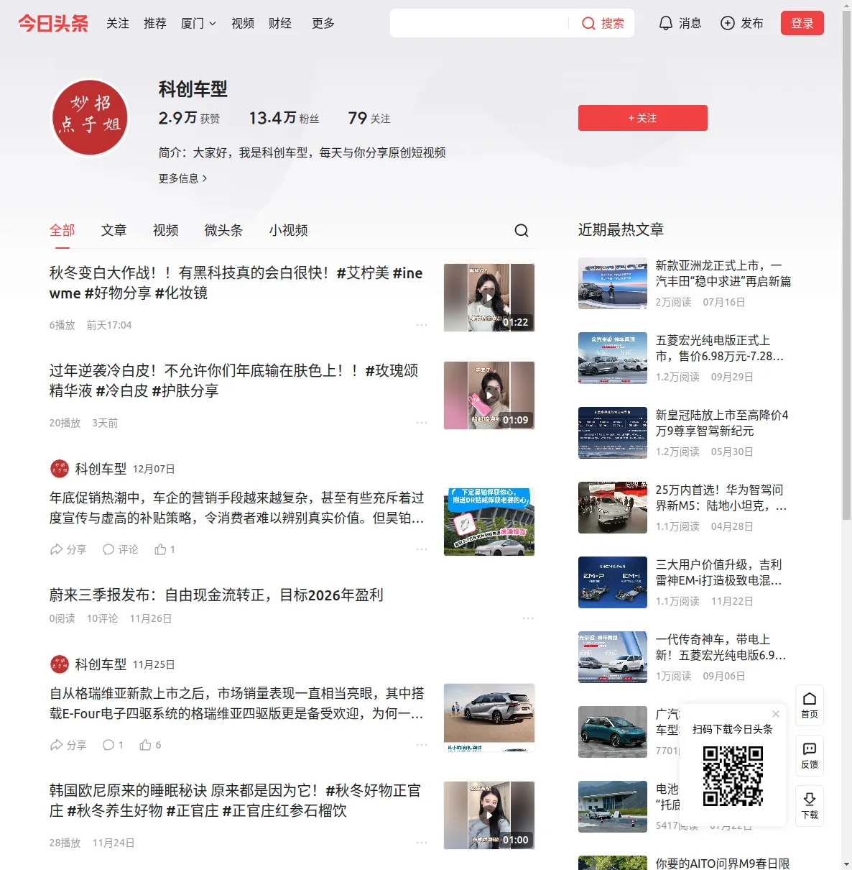Open thumbnail for 新款亚洲龙 hot article

coord(613,283)
